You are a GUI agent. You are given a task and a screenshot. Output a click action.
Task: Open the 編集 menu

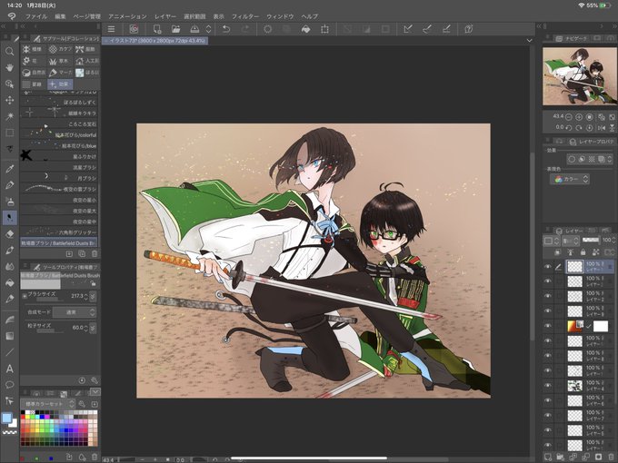[60, 16]
